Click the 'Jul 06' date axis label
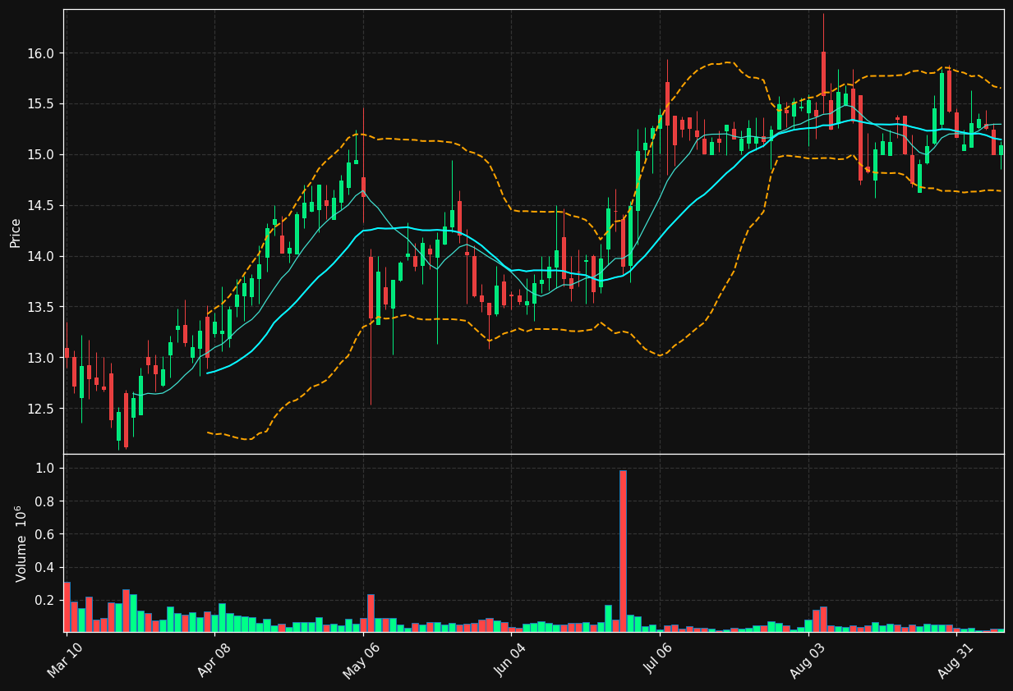This screenshot has height=691, width=1013. [658, 661]
